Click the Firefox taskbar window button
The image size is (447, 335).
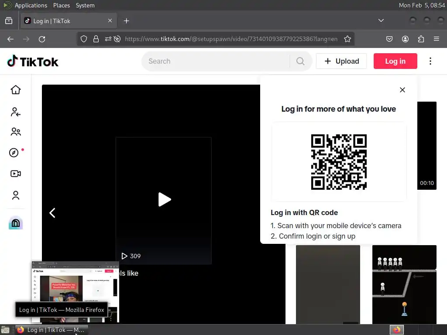(52, 330)
